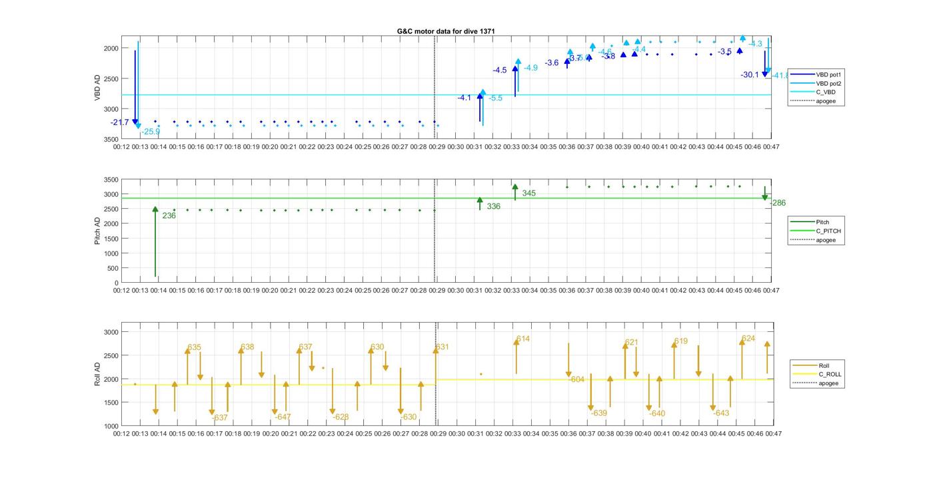
Task: Click the VBD AD y-axis label
Action: [x=97, y=87]
